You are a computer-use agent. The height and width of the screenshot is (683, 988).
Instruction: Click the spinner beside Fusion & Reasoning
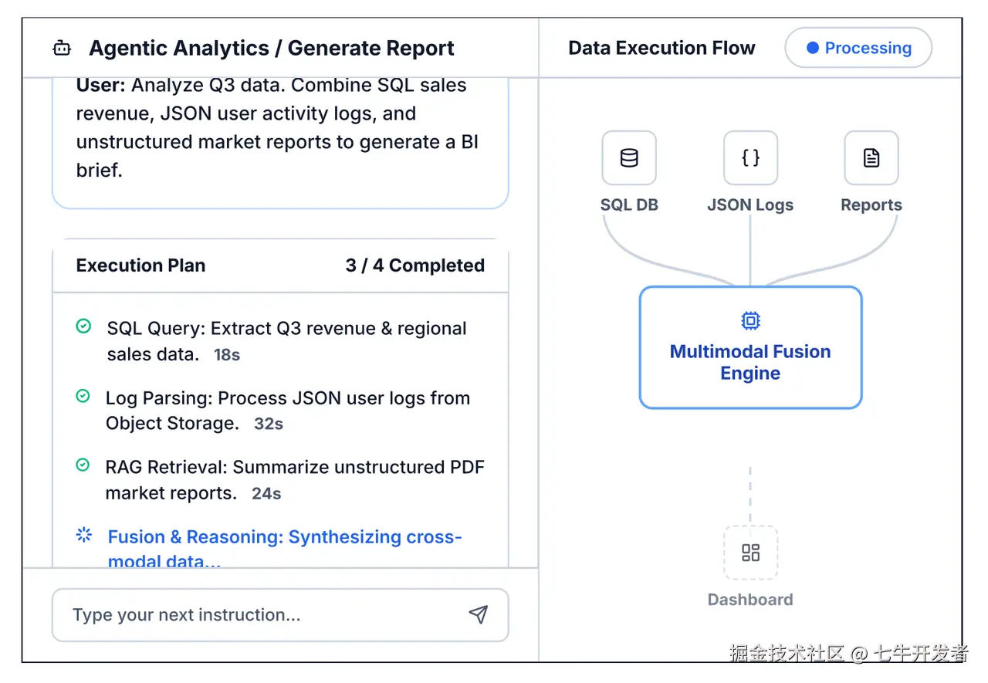point(84,535)
